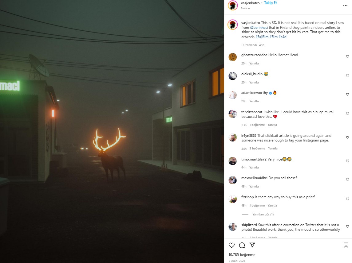
Task: Open the comment bubble icon
Action: pyautogui.click(x=242, y=245)
